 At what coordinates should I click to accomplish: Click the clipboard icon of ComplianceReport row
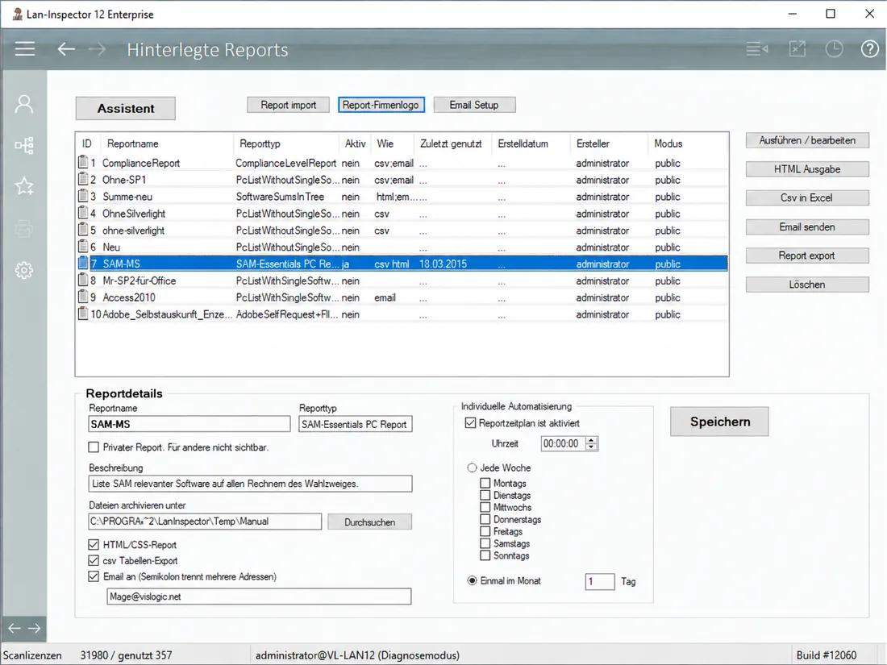pos(83,162)
